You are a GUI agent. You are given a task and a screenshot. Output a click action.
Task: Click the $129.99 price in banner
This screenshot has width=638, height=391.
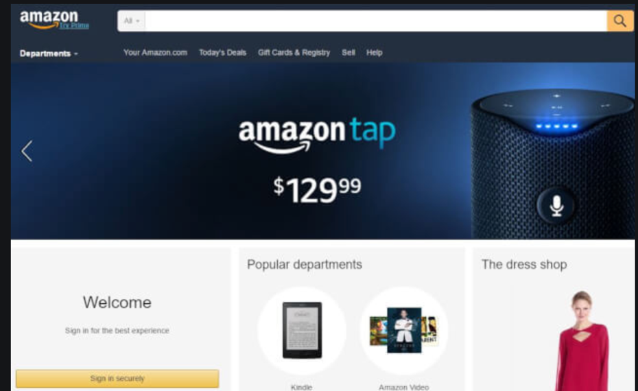pyautogui.click(x=317, y=189)
